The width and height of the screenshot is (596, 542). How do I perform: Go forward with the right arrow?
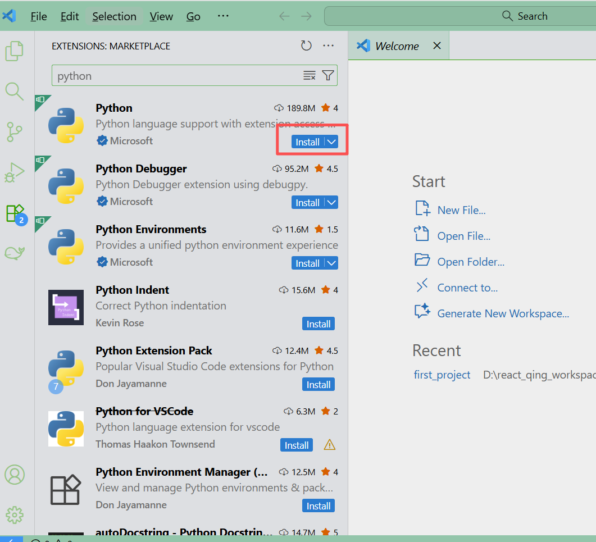(306, 16)
